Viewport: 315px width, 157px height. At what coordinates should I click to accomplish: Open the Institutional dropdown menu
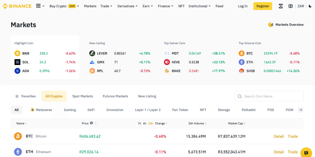pos(200,6)
